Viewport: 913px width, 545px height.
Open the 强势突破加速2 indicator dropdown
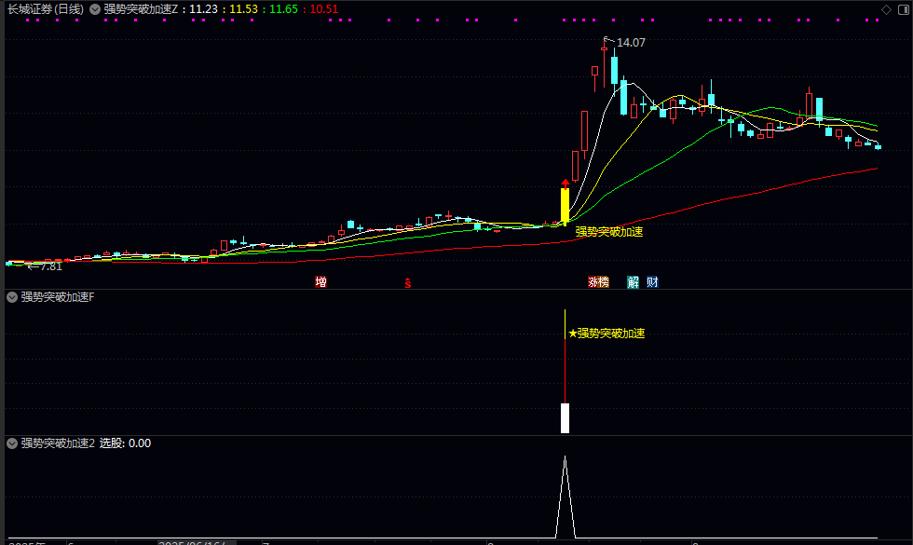[x=11, y=443]
